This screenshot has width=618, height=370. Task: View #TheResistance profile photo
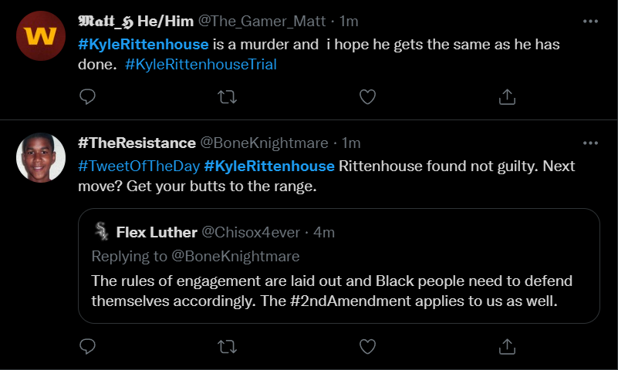point(40,158)
